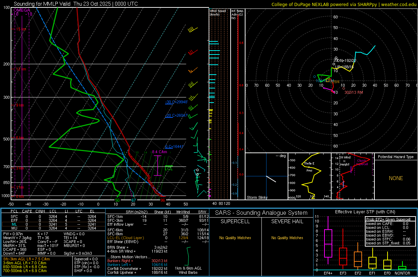
Task: Select the STP (cin) = 0.0 value
Action: pos(86,263)
